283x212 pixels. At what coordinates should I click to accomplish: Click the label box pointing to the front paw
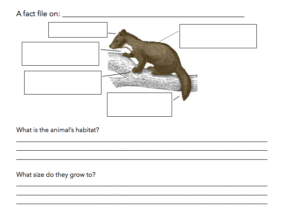tap(63, 83)
